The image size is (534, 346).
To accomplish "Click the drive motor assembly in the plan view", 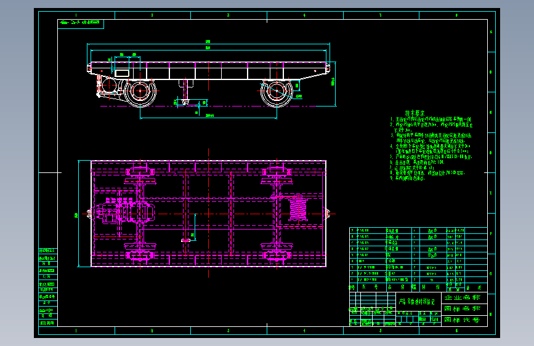I will pos(125,211).
